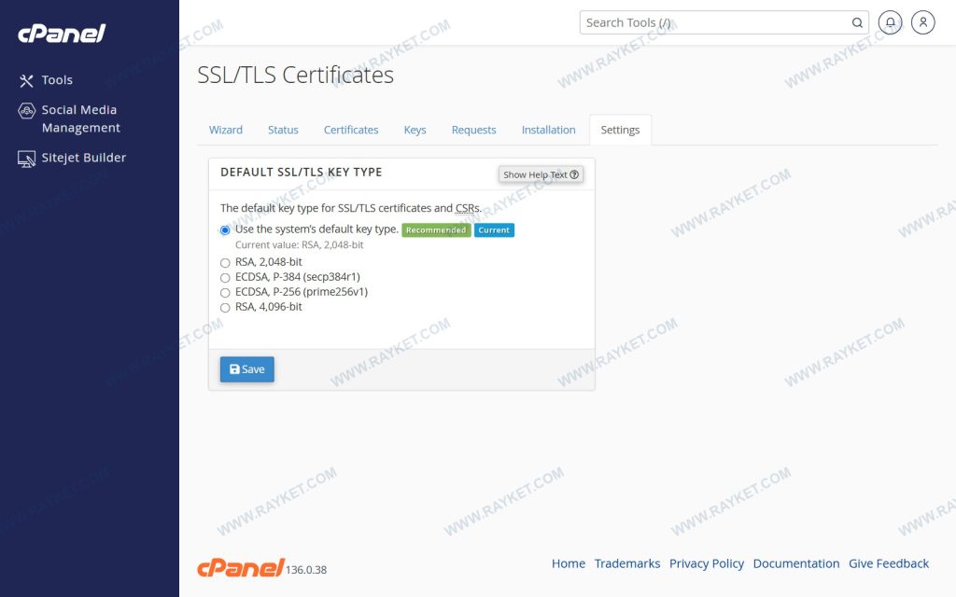The image size is (956, 597).
Task: Click the Save button
Action: 246,369
